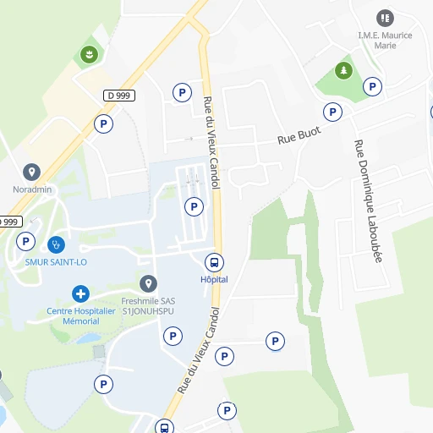This screenshot has height=433, width=433.
Task: Click the Rue Buot street label
Action: pyautogui.click(x=299, y=135)
